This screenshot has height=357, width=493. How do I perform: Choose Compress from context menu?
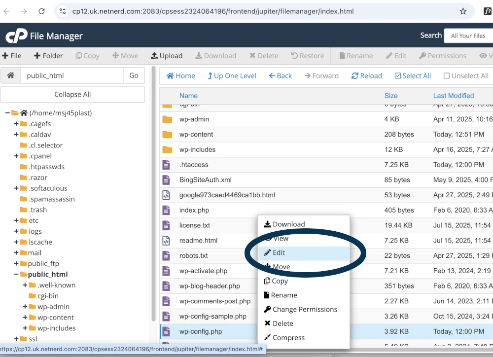(303, 337)
